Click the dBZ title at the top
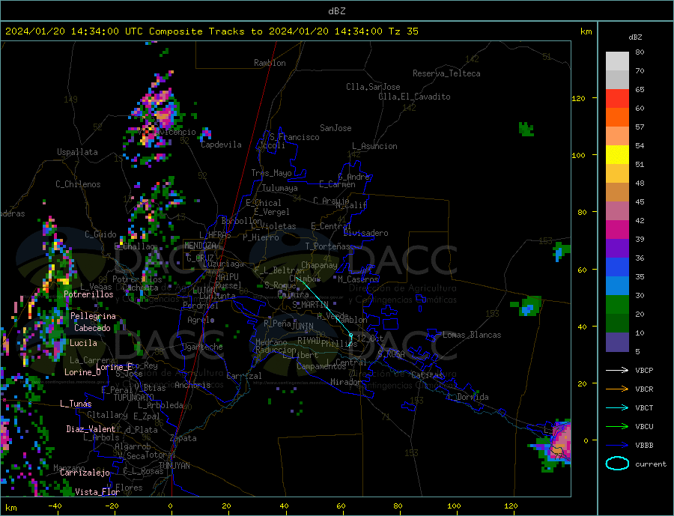The width and height of the screenshot is (674, 516). pos(336,11)
